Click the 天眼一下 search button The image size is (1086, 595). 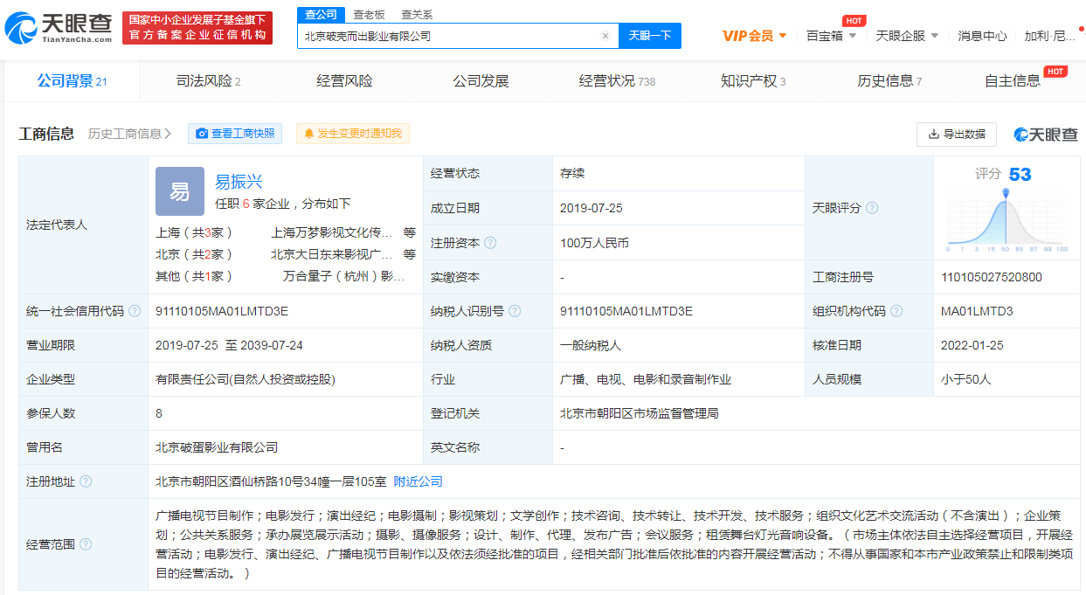click(x=650, y=36)
